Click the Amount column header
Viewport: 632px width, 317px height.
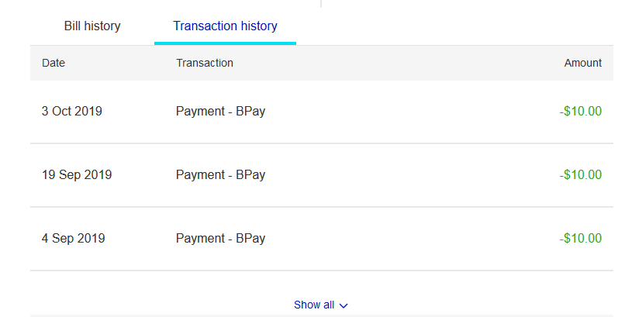coord(582,63)
